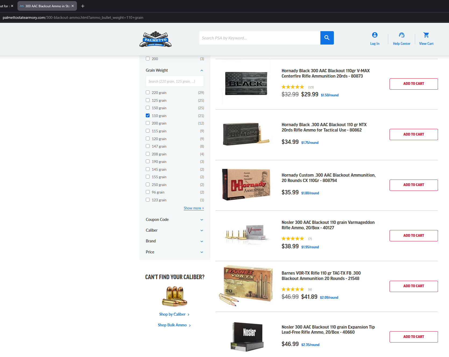
Task: Open Hornady Black 110 gr NTX product title
Action: click(x=324, y=127)
